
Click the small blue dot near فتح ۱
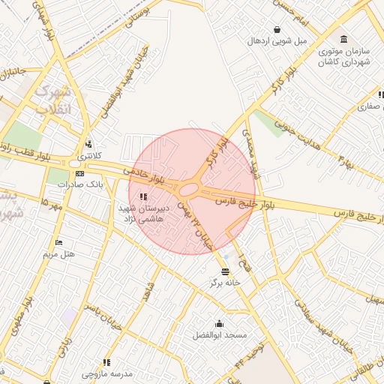[x=226, y=257]
